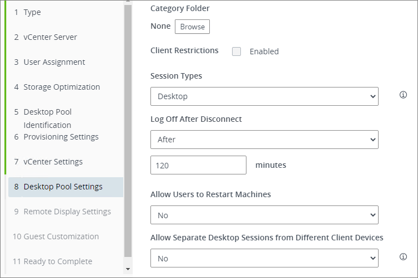Click the sidebar scrollbar up arrow

click(128, 3)
